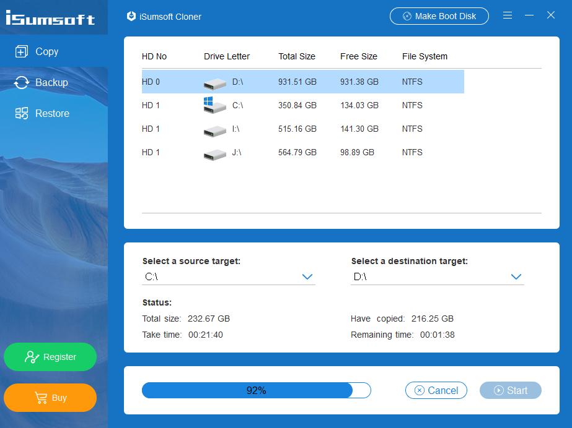Click the hamburger menu icon in title bar

(508, 15)
